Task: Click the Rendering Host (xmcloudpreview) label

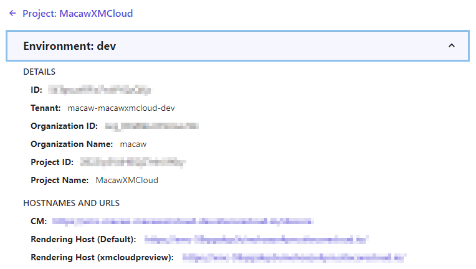Action: 102,257
